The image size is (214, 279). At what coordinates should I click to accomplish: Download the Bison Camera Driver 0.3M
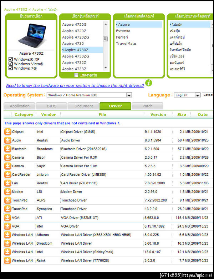7,158
